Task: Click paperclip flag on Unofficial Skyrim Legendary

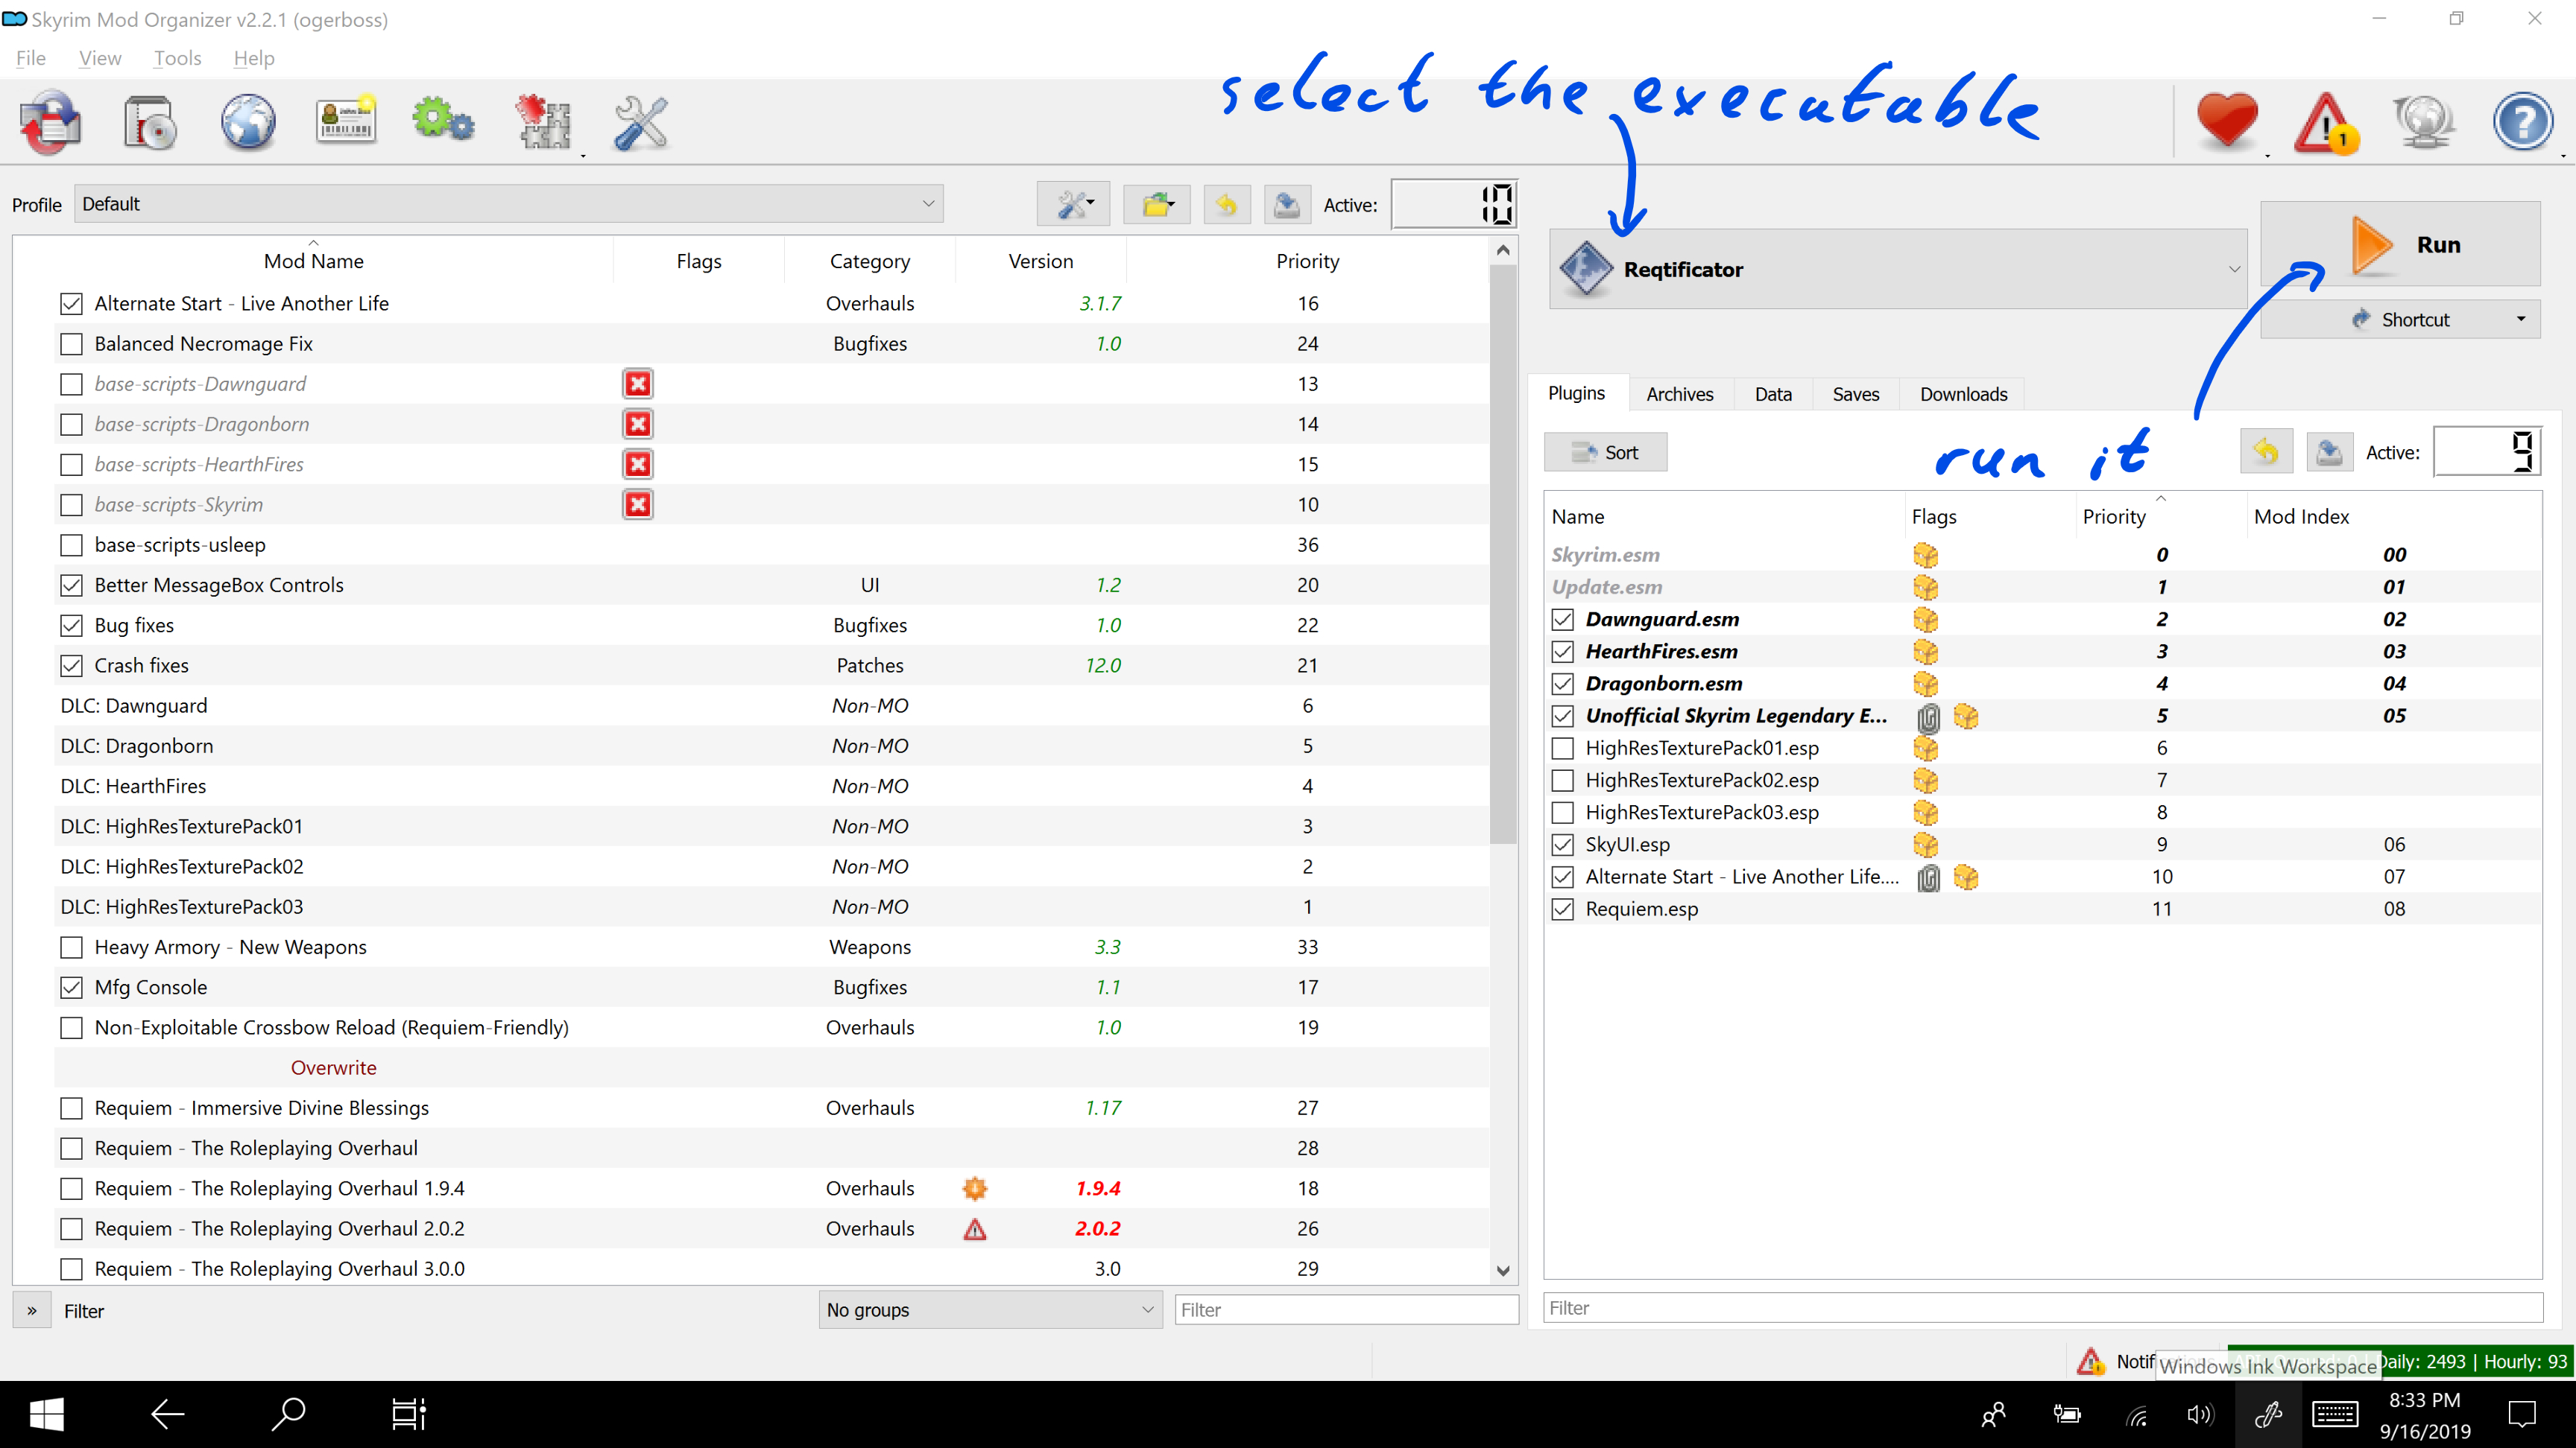Action: pyautogui.click(x=1929, y=717)
